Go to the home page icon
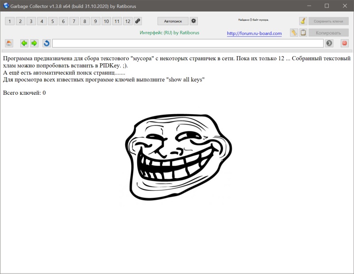This screenshot has width=354, height=274. 9,43
